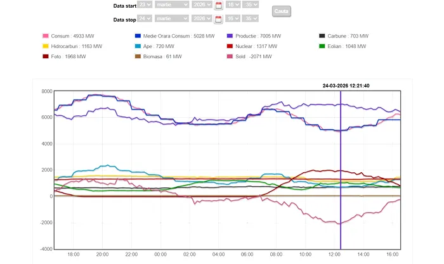Expand the Data start month dropdown
The image size is (444, 264).
(x=167, y=4)
